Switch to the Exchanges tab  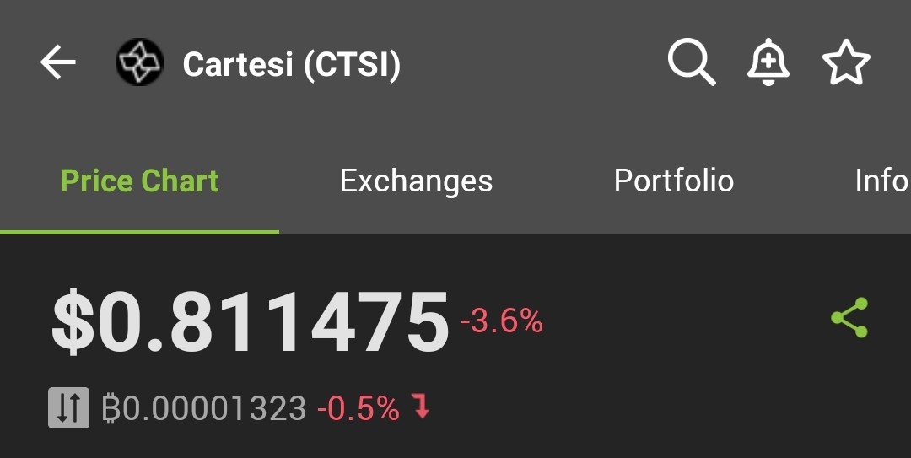tap(416, 182)
